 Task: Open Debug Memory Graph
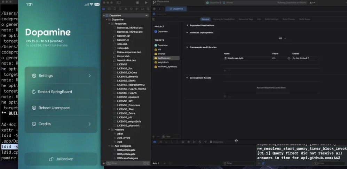coord(194,142)
